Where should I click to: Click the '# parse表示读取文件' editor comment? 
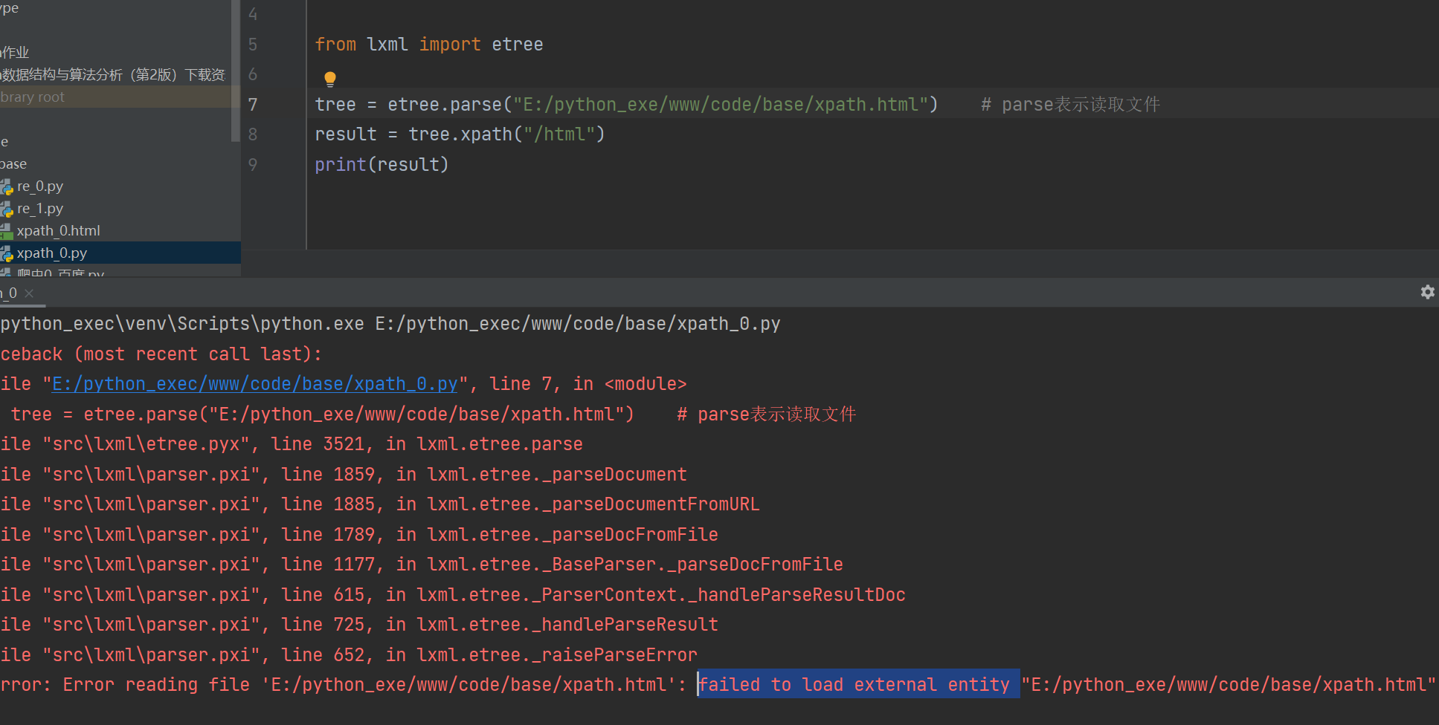coord(1070,105)
